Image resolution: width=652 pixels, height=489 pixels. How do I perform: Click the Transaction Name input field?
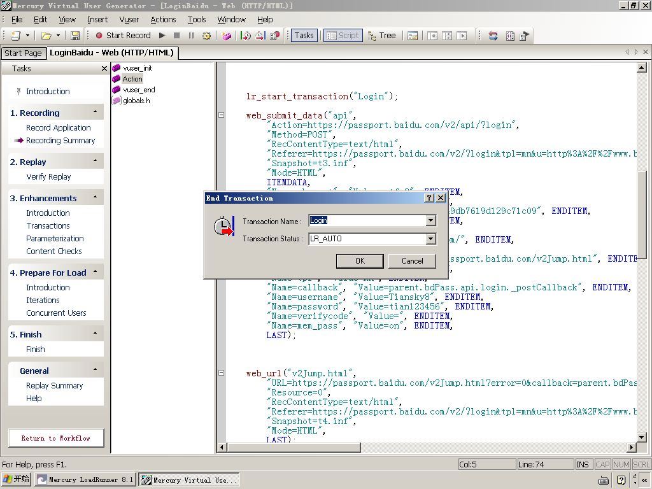tap(367, 220)
